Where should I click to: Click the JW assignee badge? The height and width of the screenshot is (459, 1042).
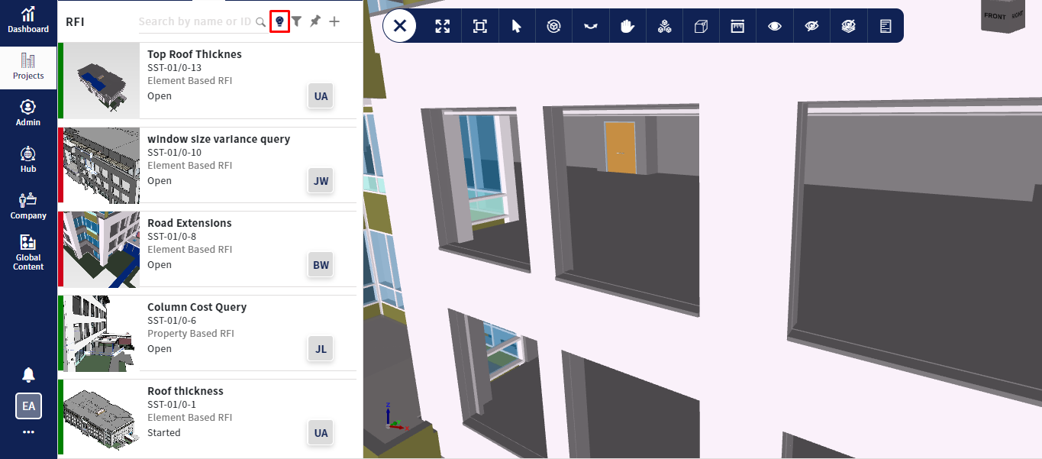[x=321, y=181]
